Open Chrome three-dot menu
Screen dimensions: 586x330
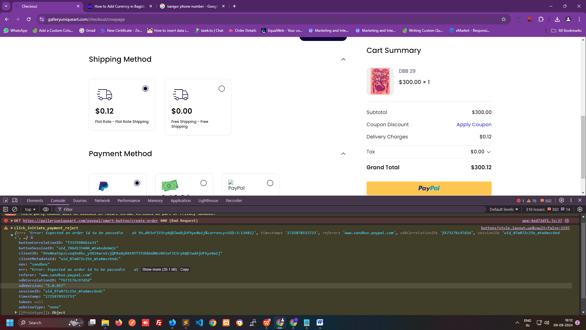click(x=579, y=19)
